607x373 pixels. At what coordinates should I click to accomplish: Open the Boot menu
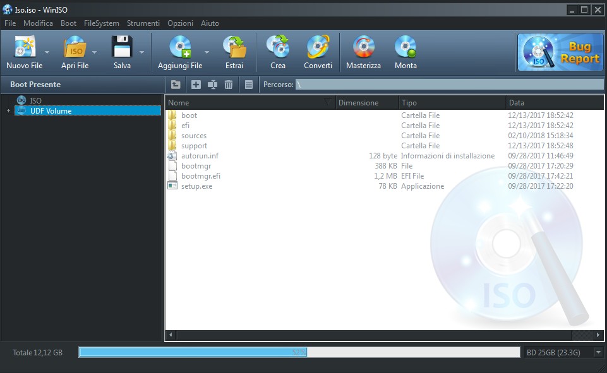(x=68, y=23)
